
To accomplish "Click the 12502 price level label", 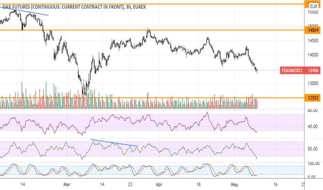I will click(x=313, y=98).
